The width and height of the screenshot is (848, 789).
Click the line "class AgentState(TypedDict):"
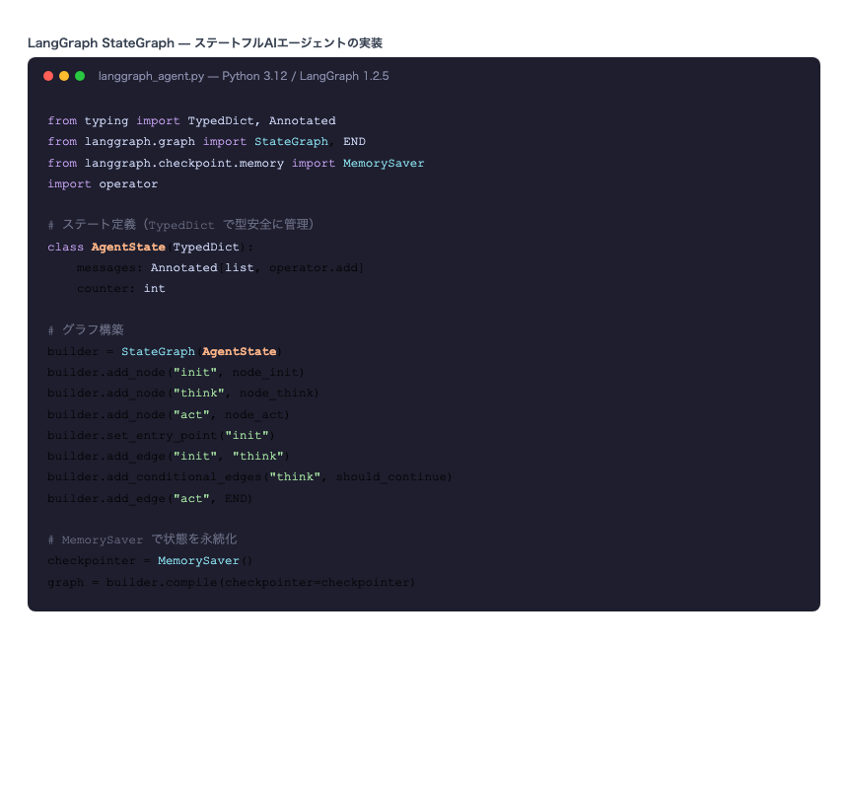(150, 248)
